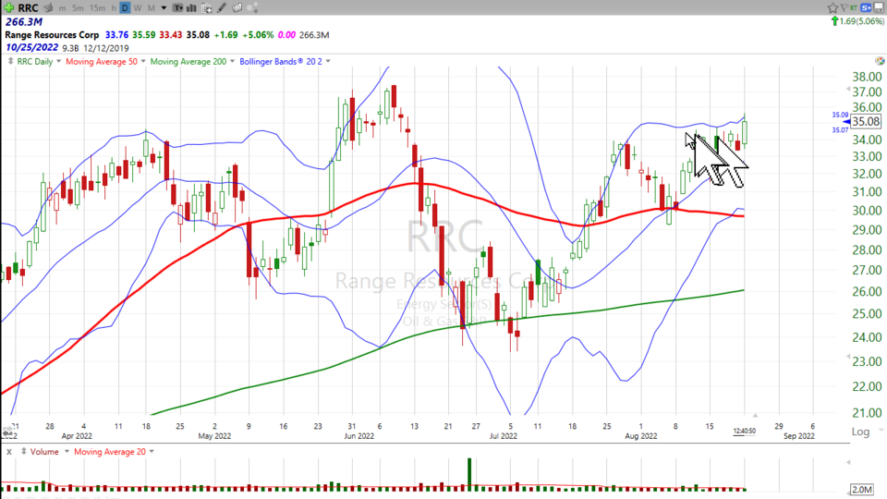Open the Volume dropdown arrow

pos(67,452)
